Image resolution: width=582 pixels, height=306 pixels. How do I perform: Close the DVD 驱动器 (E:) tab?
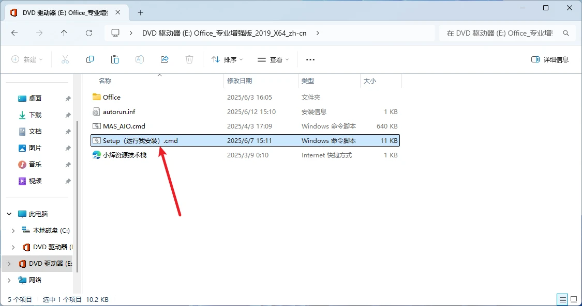(x=117, y=12)
